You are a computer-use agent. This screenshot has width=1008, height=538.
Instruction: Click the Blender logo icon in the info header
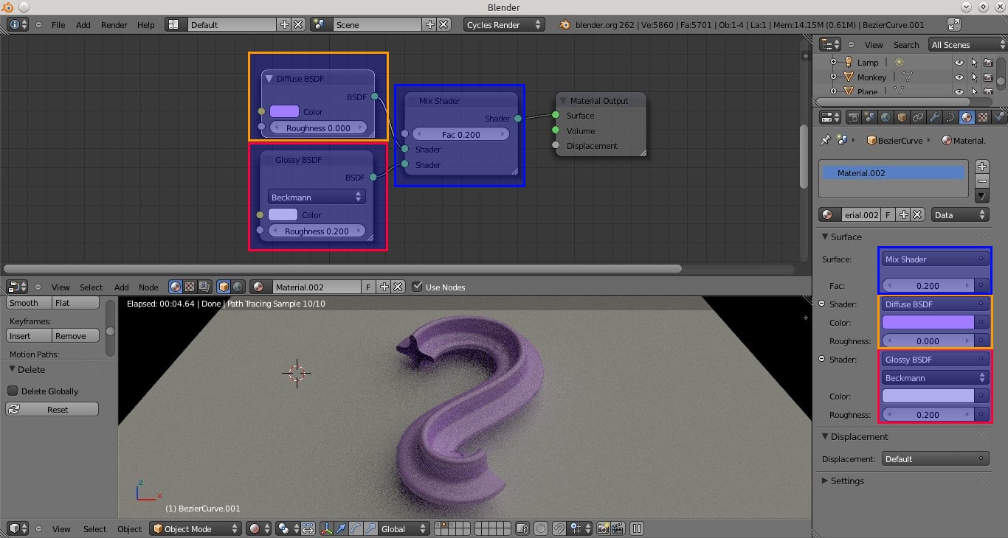[x=565, y=24]
